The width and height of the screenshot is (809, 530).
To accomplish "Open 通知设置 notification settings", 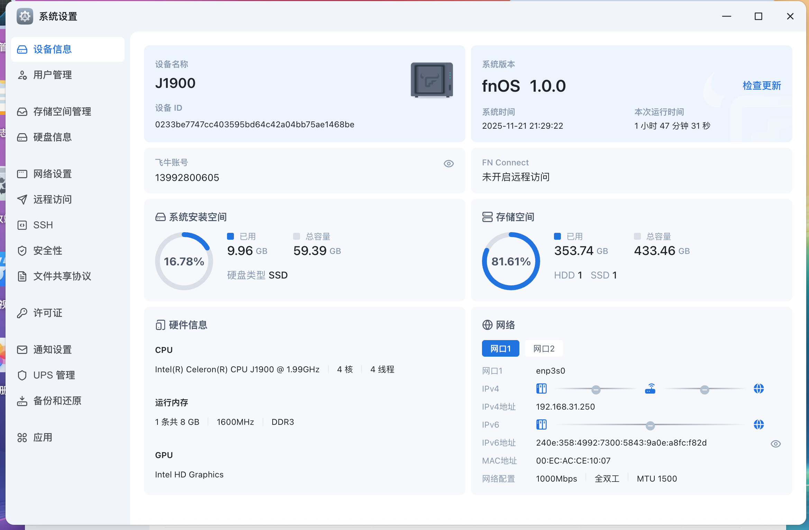I will (52, 350).
